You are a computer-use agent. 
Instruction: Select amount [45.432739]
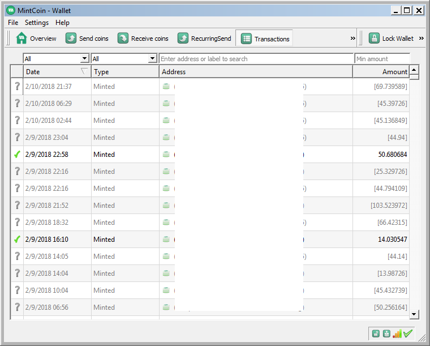[390, 291]
